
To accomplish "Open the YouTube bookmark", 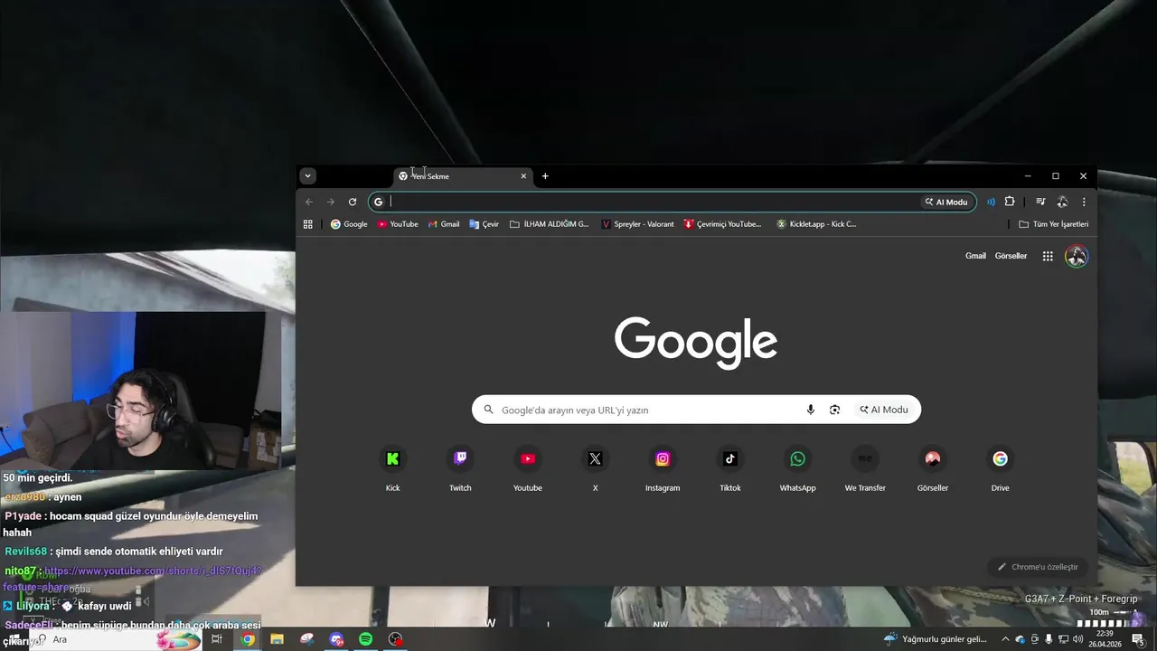I will (398, 224).
